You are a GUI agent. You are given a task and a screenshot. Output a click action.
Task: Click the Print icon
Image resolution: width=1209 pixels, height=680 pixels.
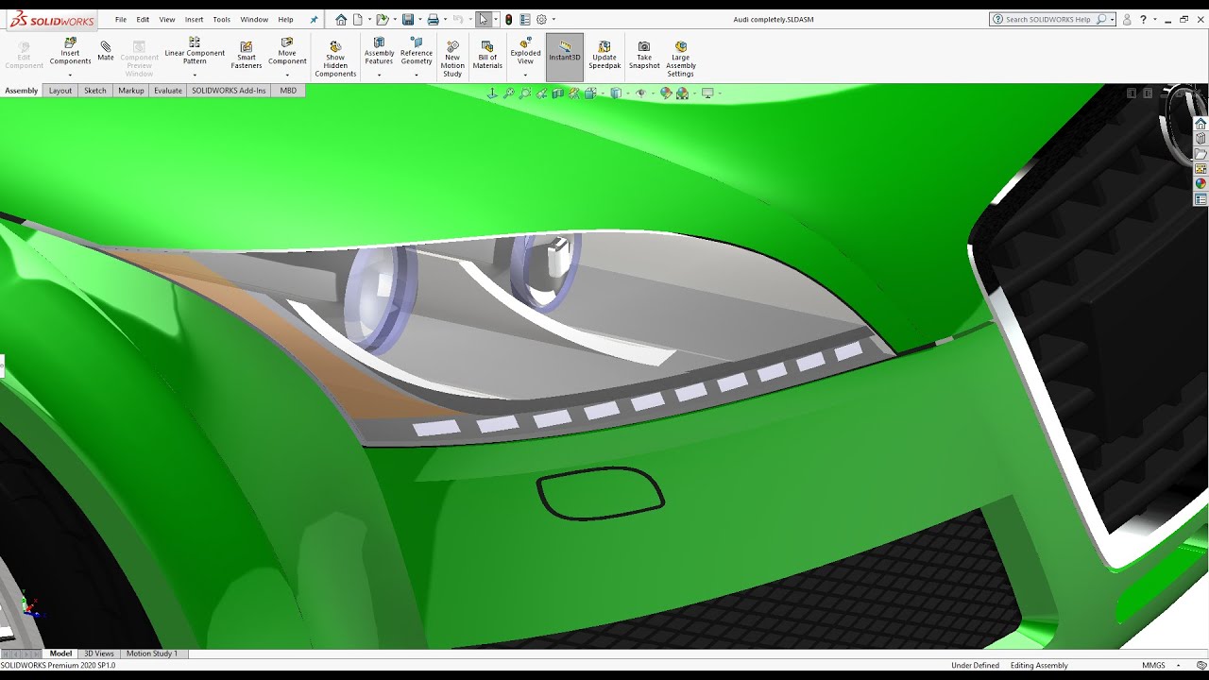[x=433, y=19]
